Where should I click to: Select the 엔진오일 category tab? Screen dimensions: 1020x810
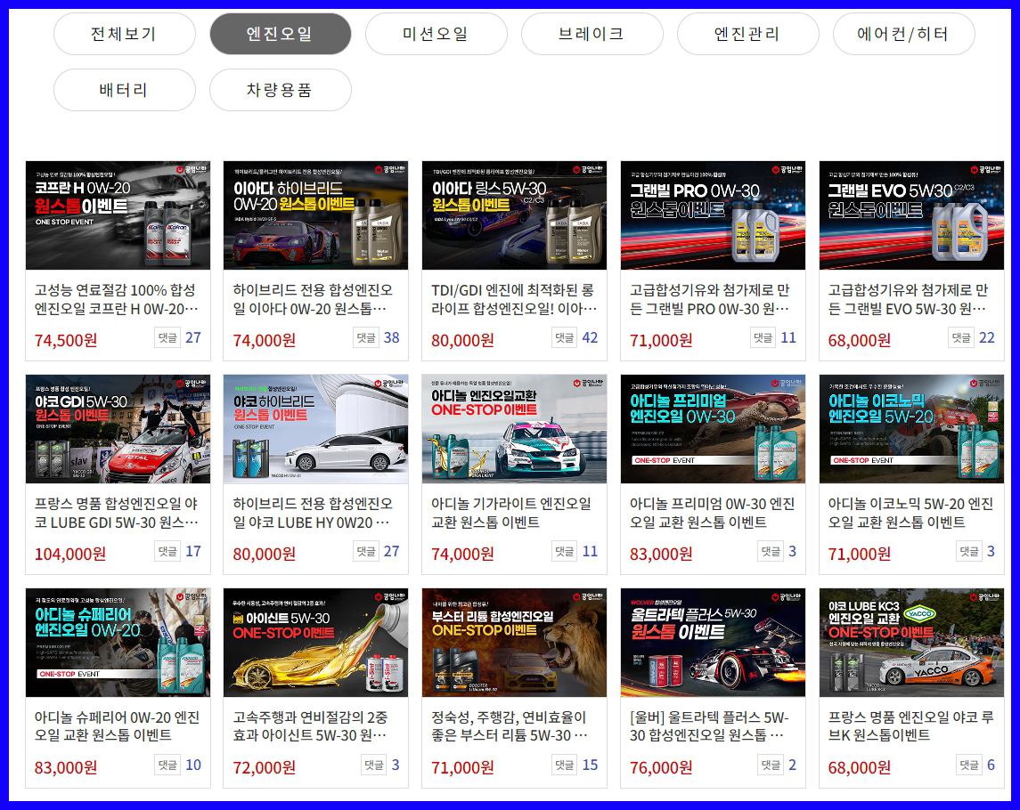click(x=281, y=34)
